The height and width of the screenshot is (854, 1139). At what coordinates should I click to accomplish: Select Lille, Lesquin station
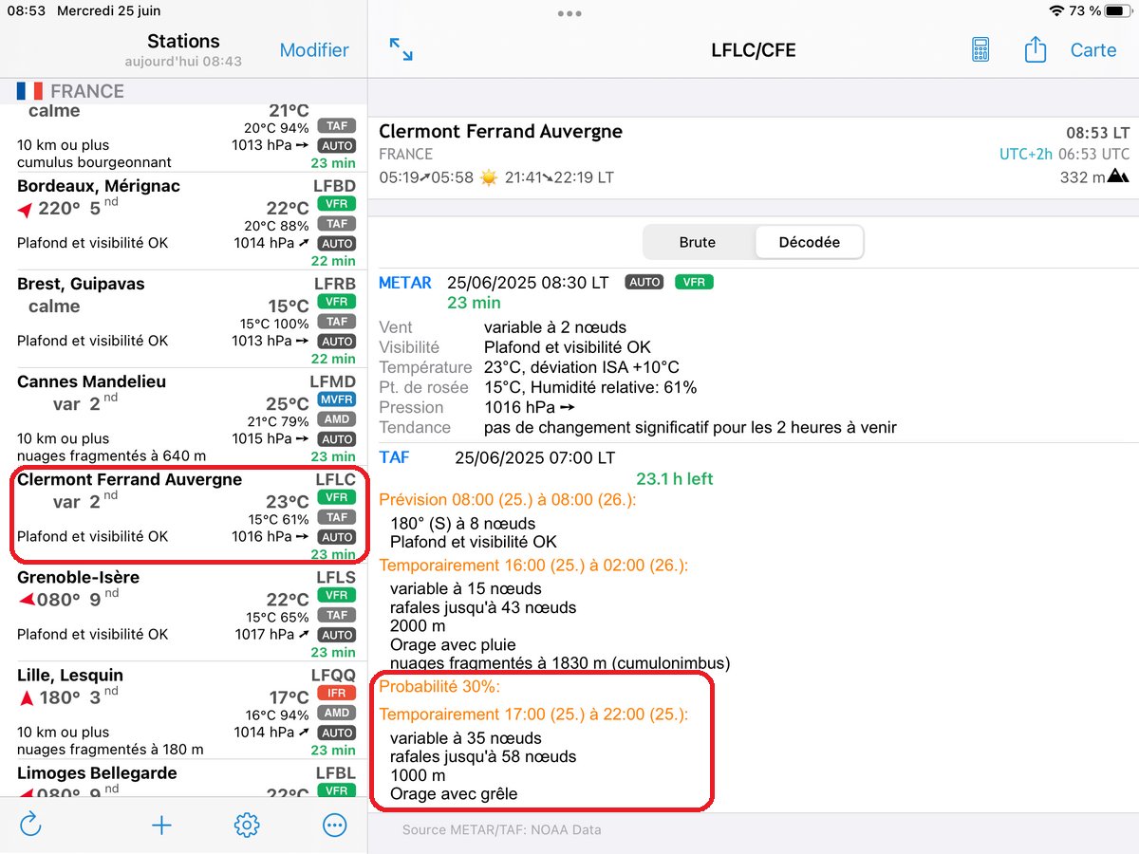[x=183, y=710]
